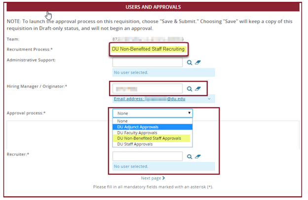This screenshot has height=200, width=308.
Task: Go to Next page
Action: (x=153, y=178)
